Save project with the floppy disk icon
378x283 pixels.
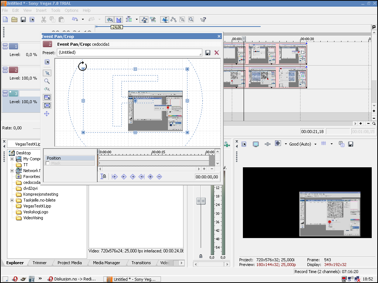(23, 20)
